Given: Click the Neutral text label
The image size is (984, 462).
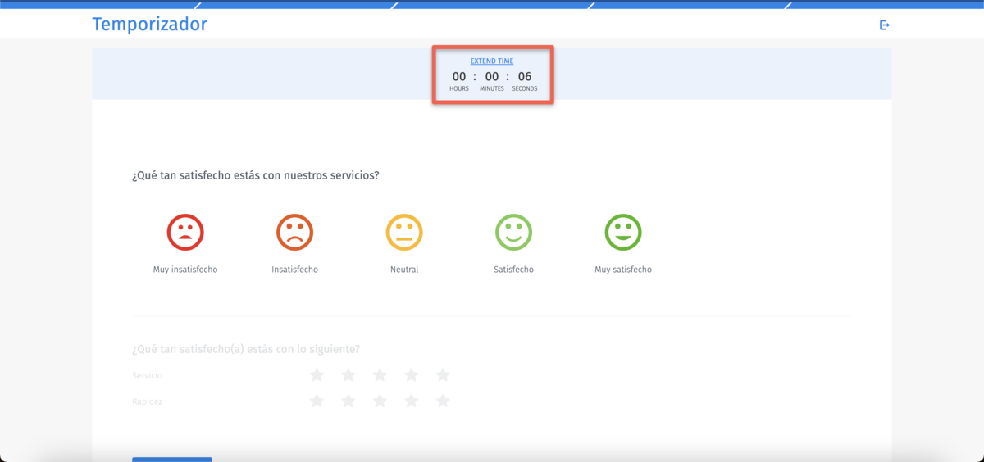Looking at the screenshot, I should 404,269.
